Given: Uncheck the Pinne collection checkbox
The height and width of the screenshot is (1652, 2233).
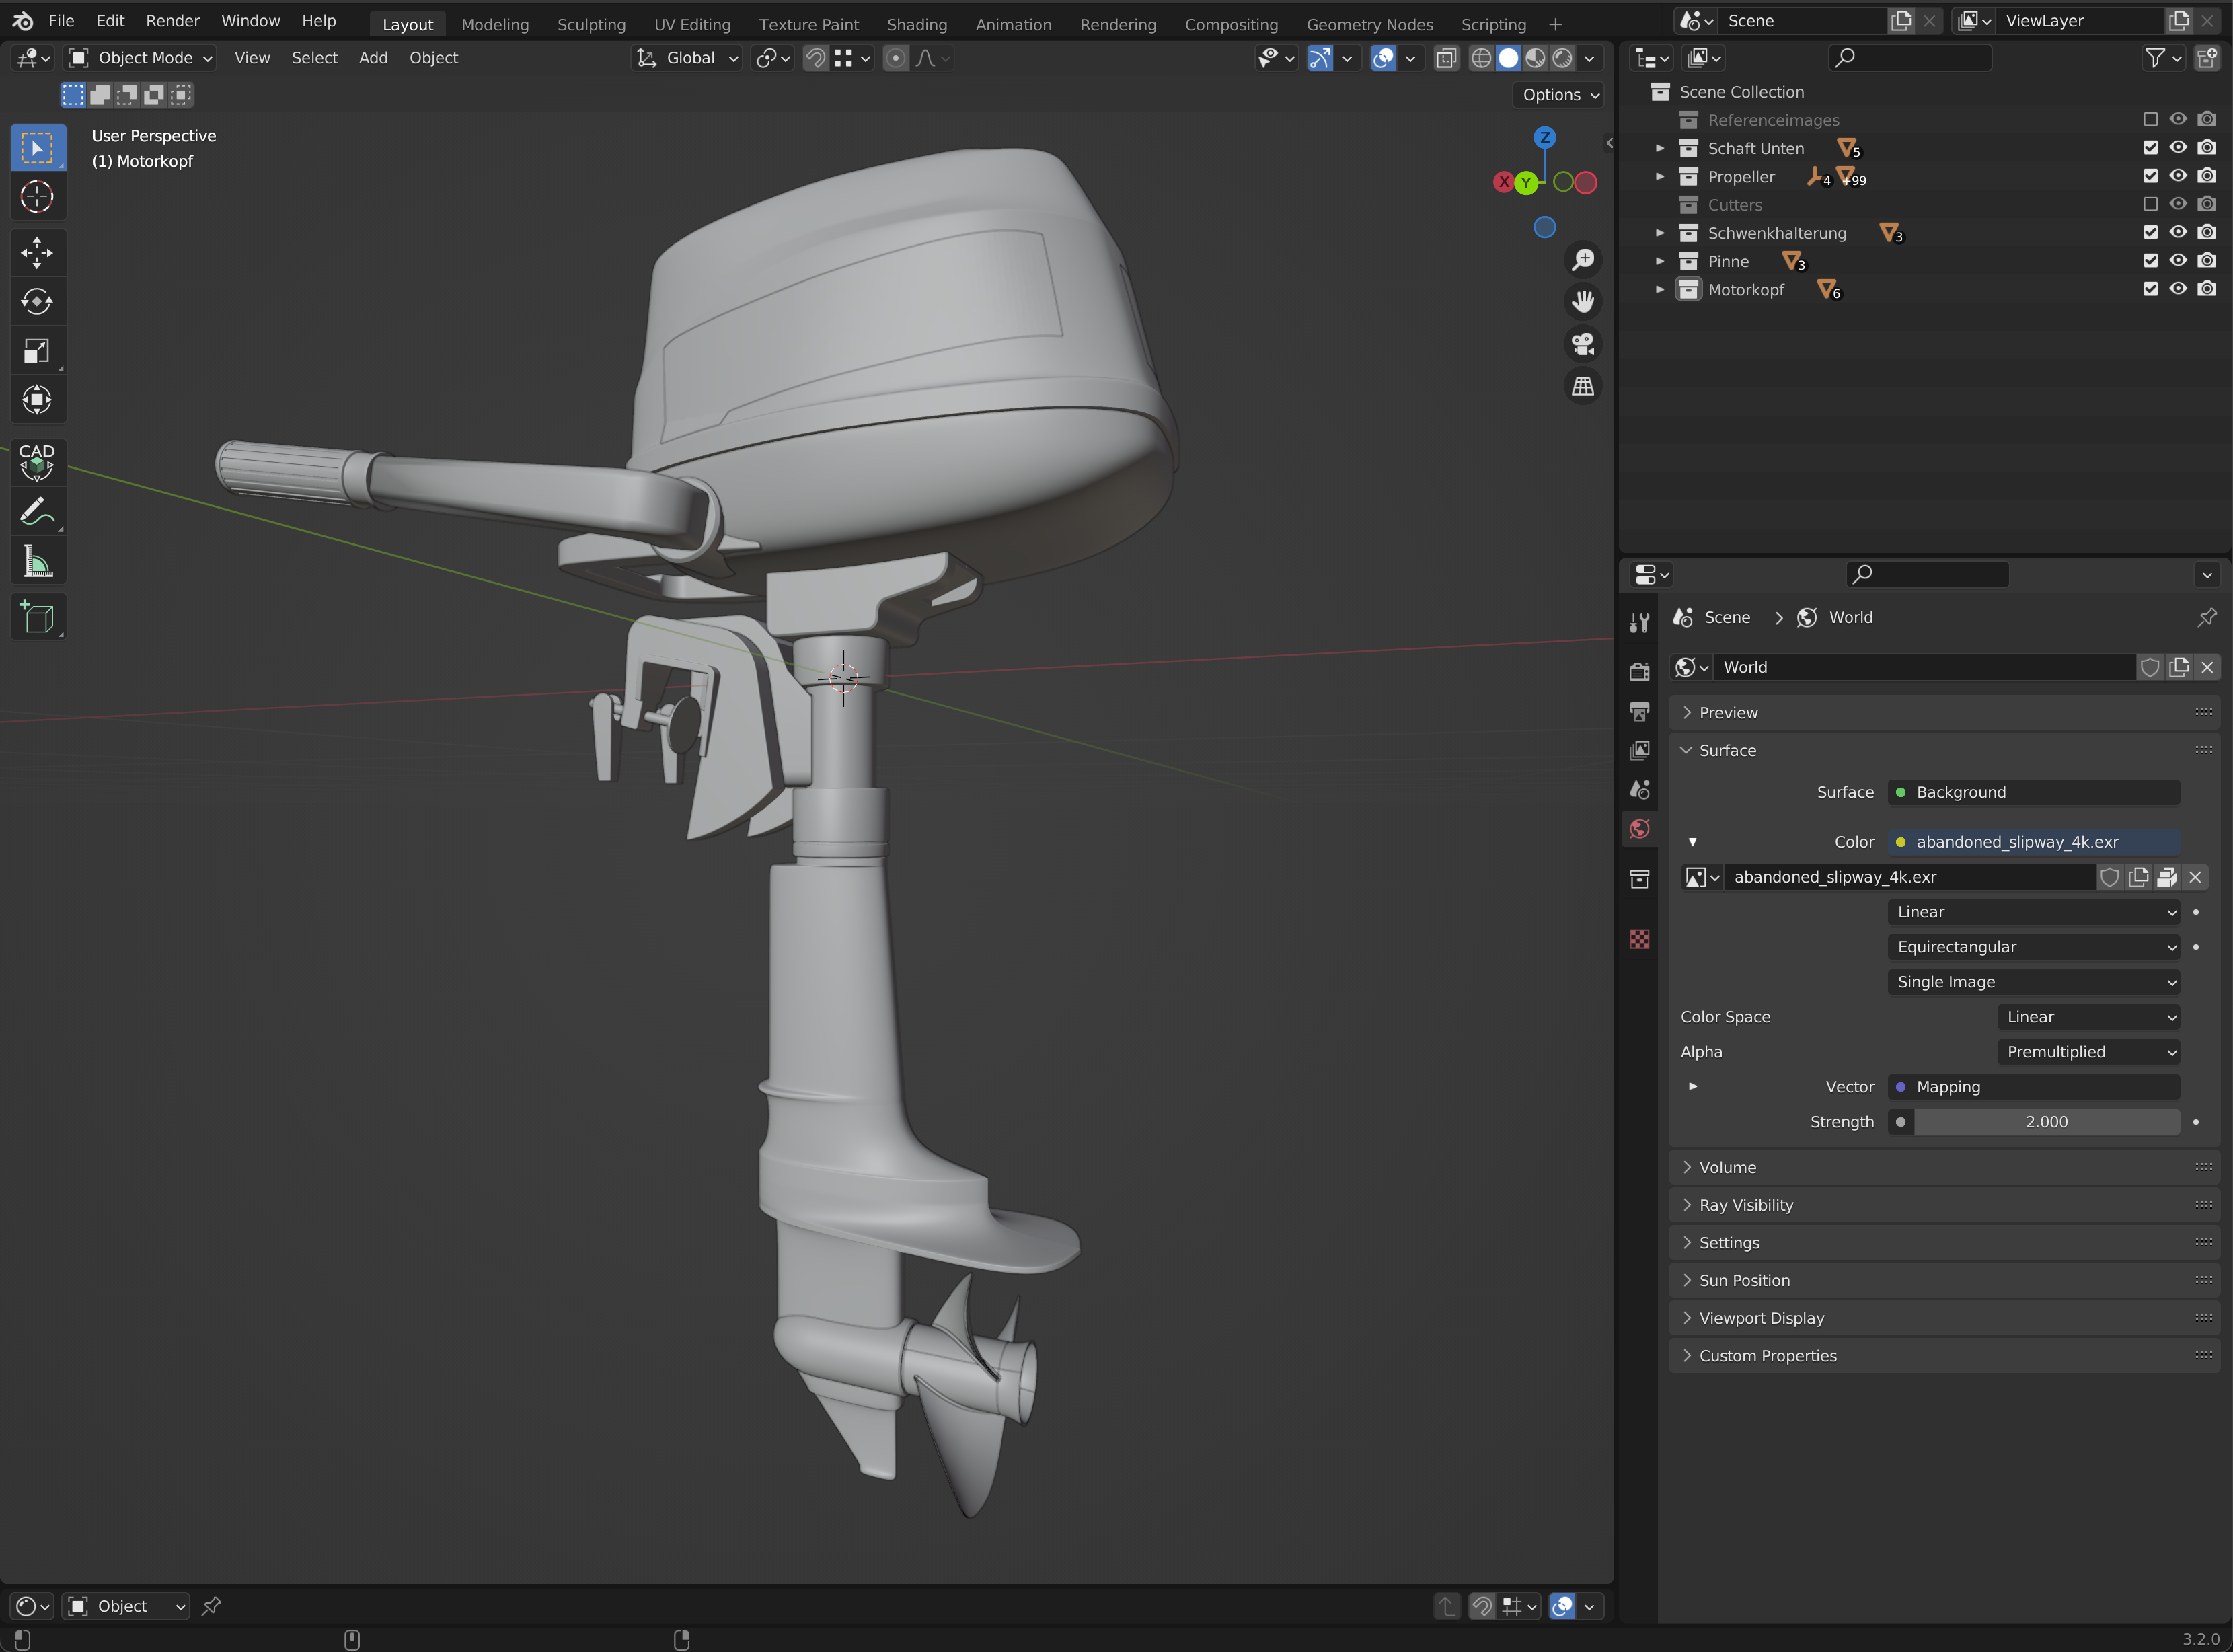Looking at the screenshot, I should 2150,261.
